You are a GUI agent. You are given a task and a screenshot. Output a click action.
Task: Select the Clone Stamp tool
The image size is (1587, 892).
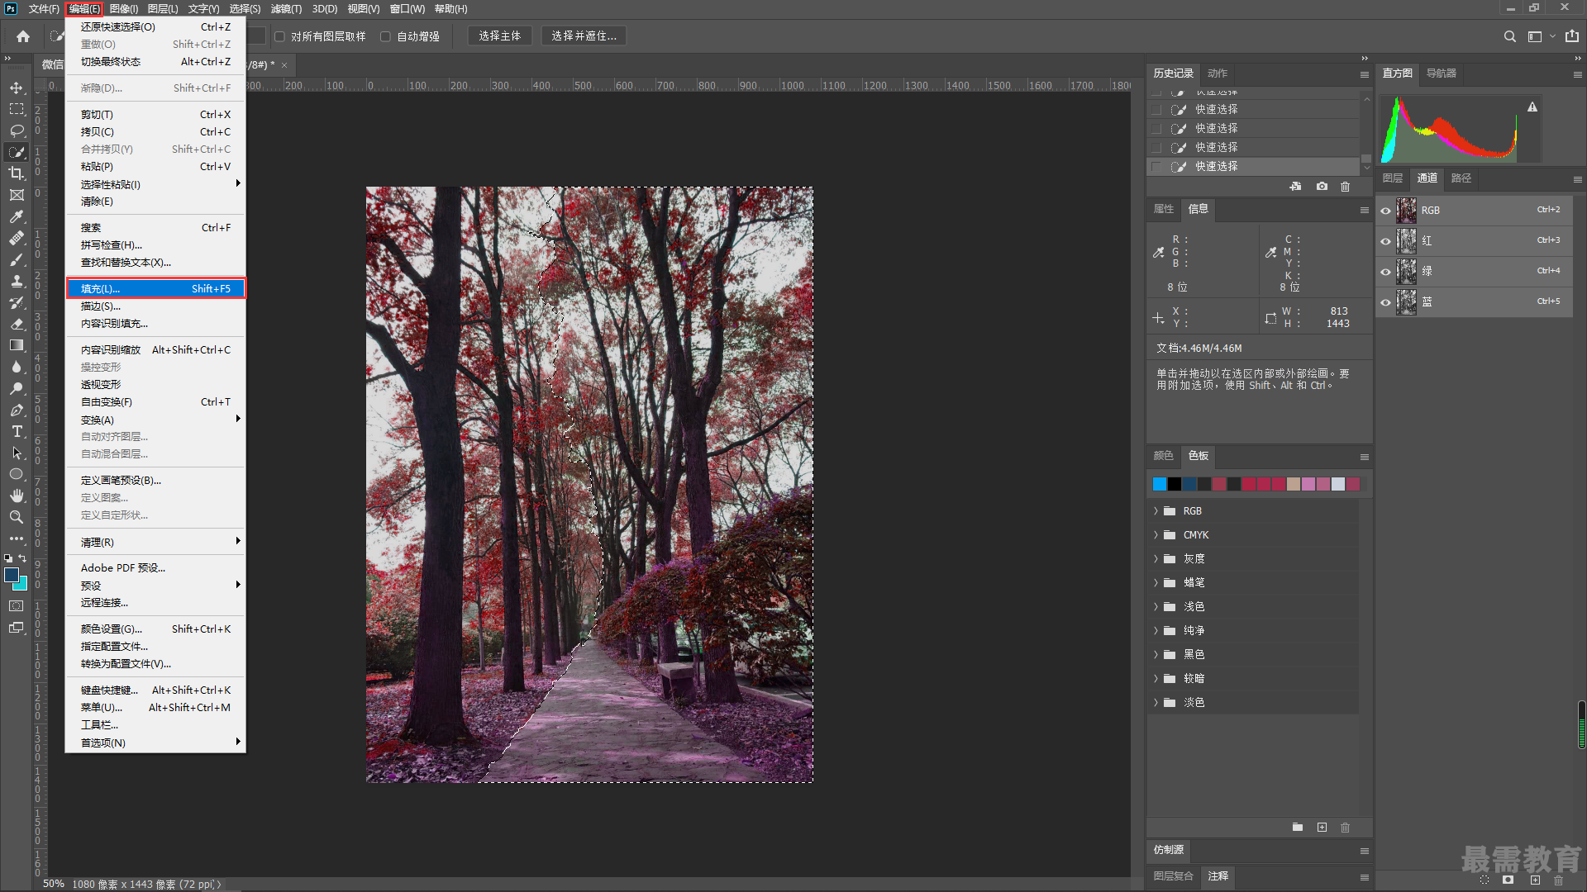coord(17,281)
